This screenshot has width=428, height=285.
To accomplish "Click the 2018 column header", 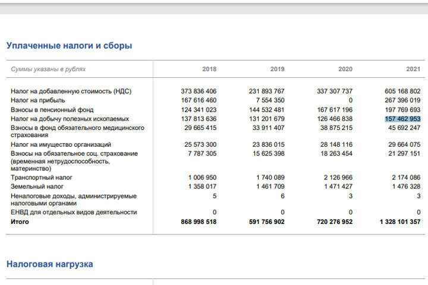I will coord(209,69).
